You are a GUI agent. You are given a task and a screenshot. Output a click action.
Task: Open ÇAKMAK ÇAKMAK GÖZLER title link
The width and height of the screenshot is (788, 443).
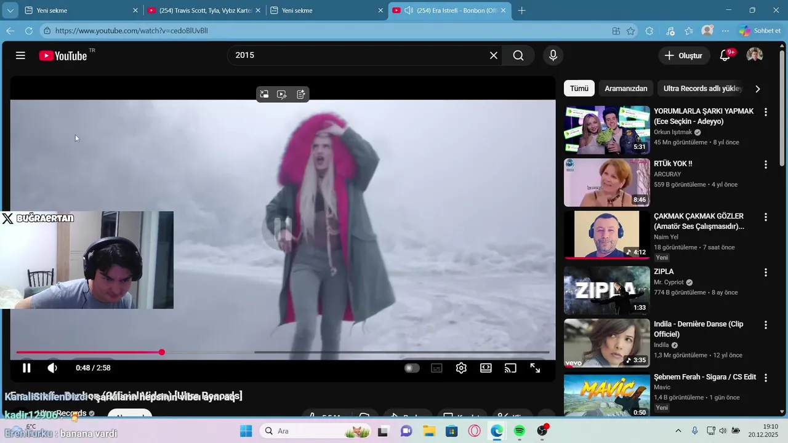pyautogui.click(x=699, y=221)
